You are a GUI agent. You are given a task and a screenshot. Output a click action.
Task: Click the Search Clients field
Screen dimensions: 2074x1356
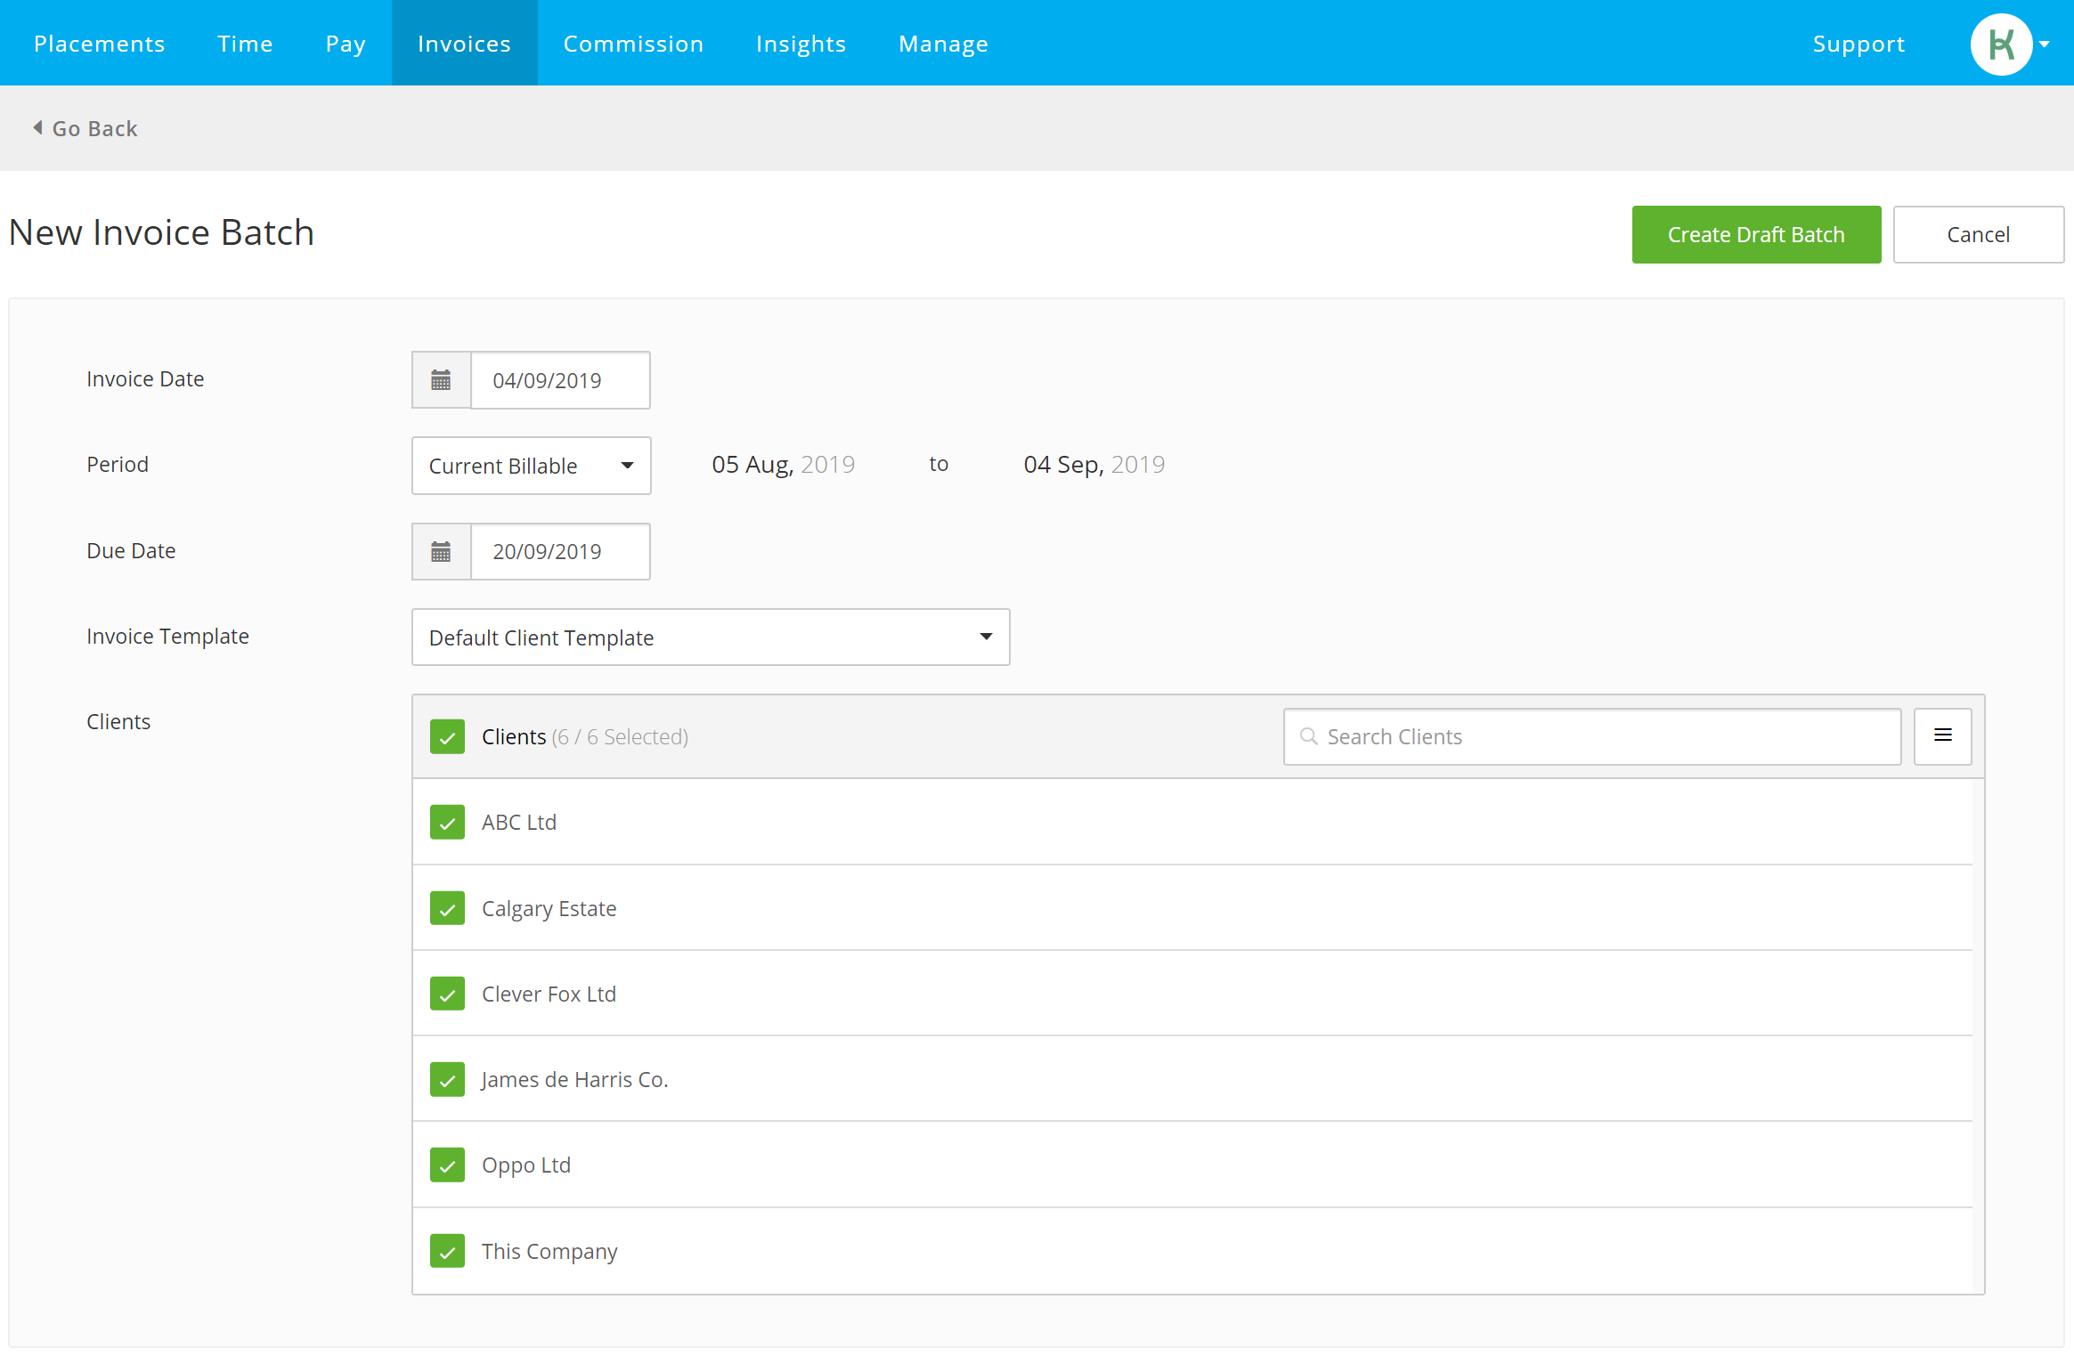[1592, 736]
